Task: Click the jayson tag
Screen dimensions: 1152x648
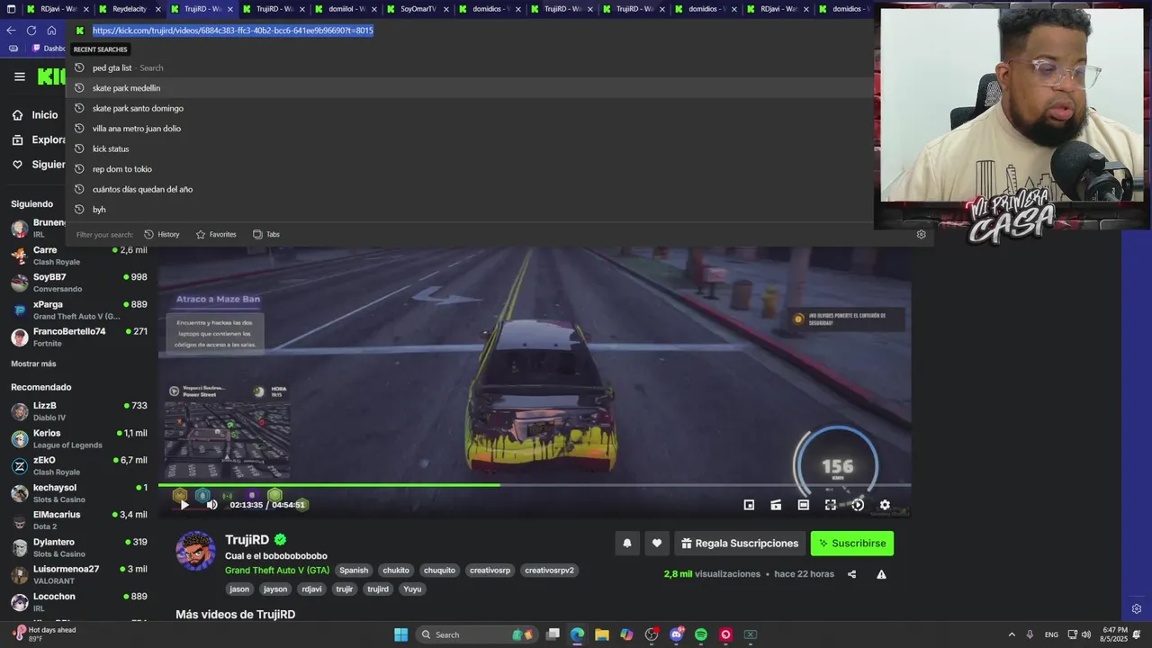Action: click(275, 589)
